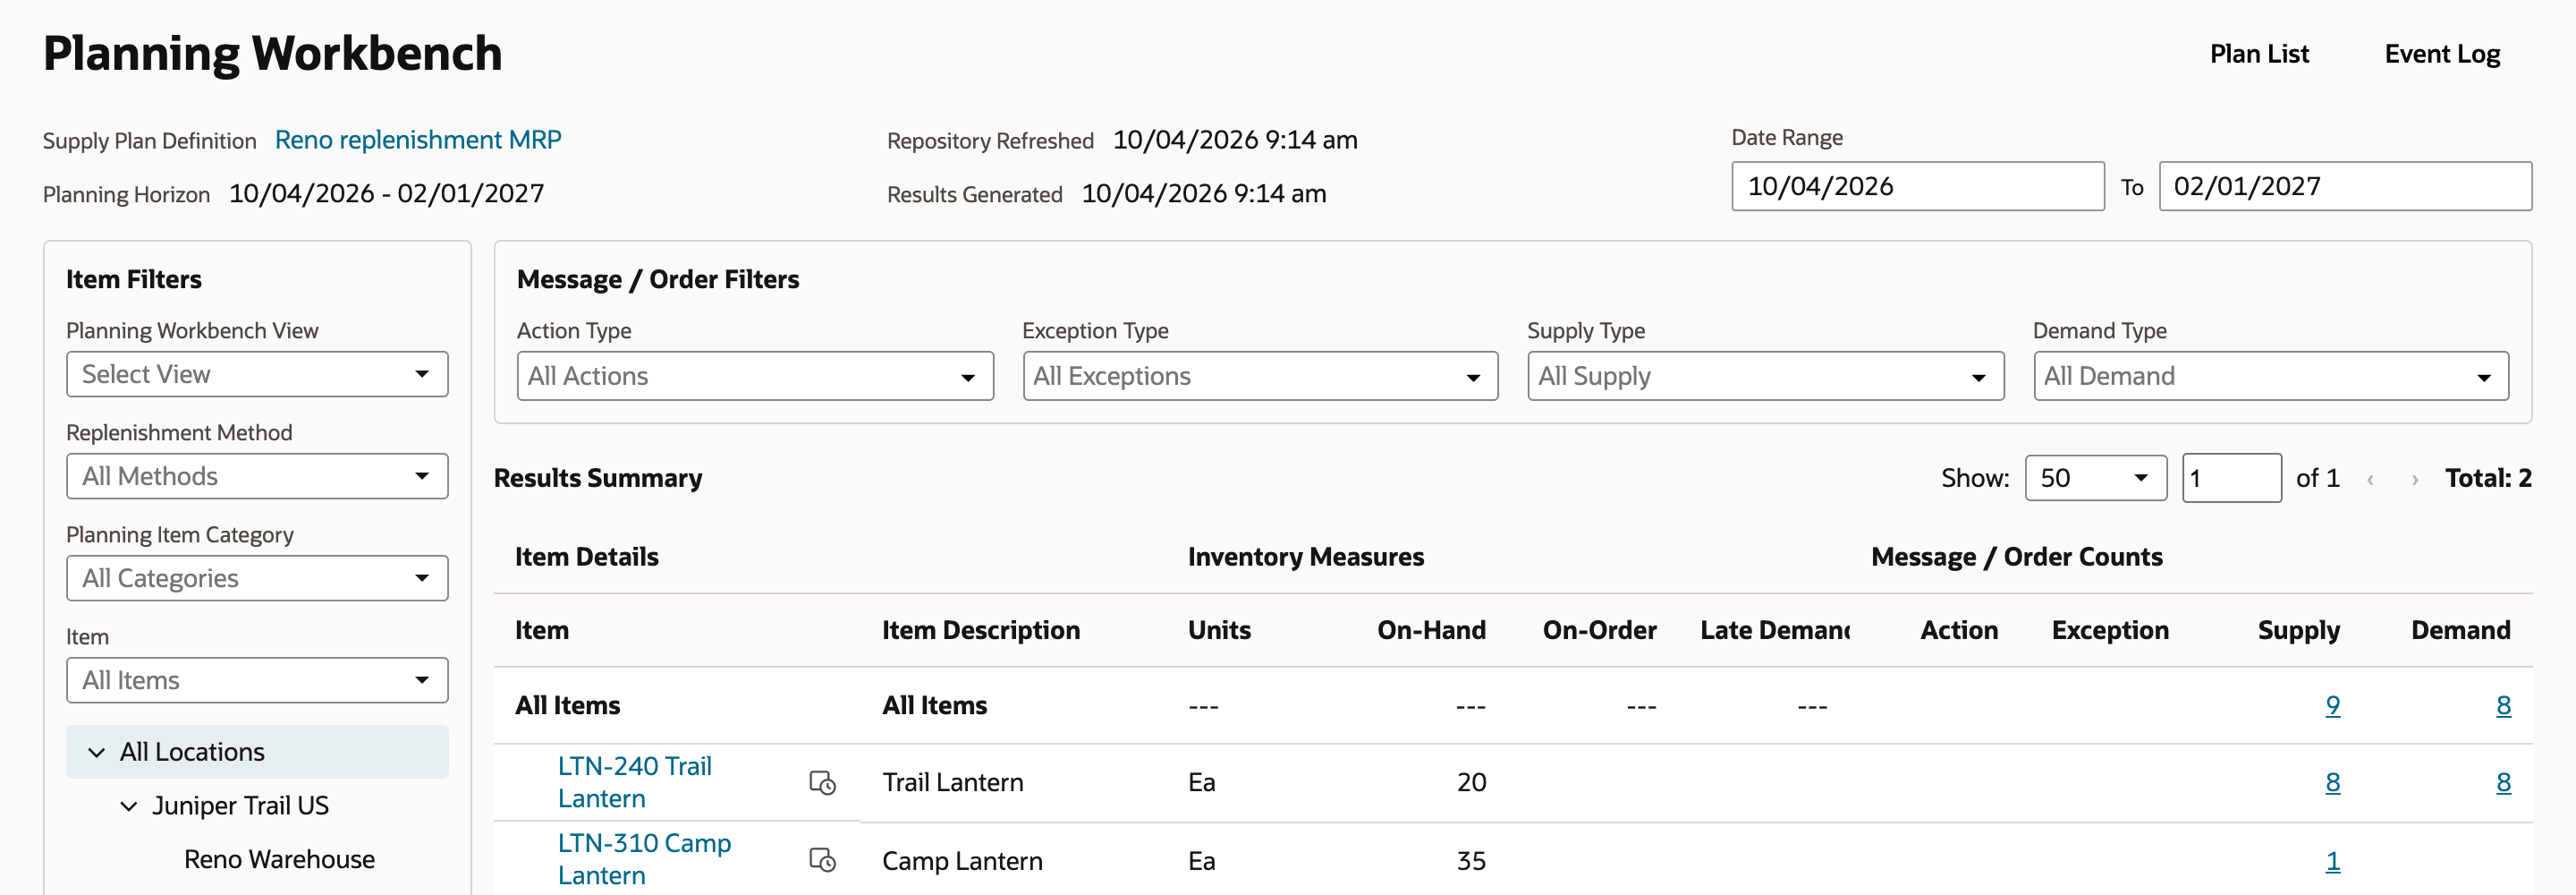Select Reno Warehouse in location tree
The height and width of the screenshot is (895, 2576).
(279, 860)
